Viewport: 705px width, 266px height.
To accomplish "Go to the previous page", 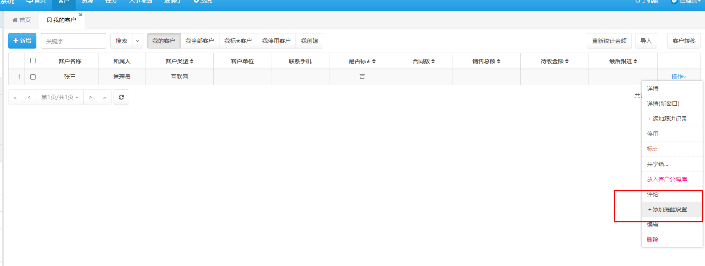I will tap(29, 97).
